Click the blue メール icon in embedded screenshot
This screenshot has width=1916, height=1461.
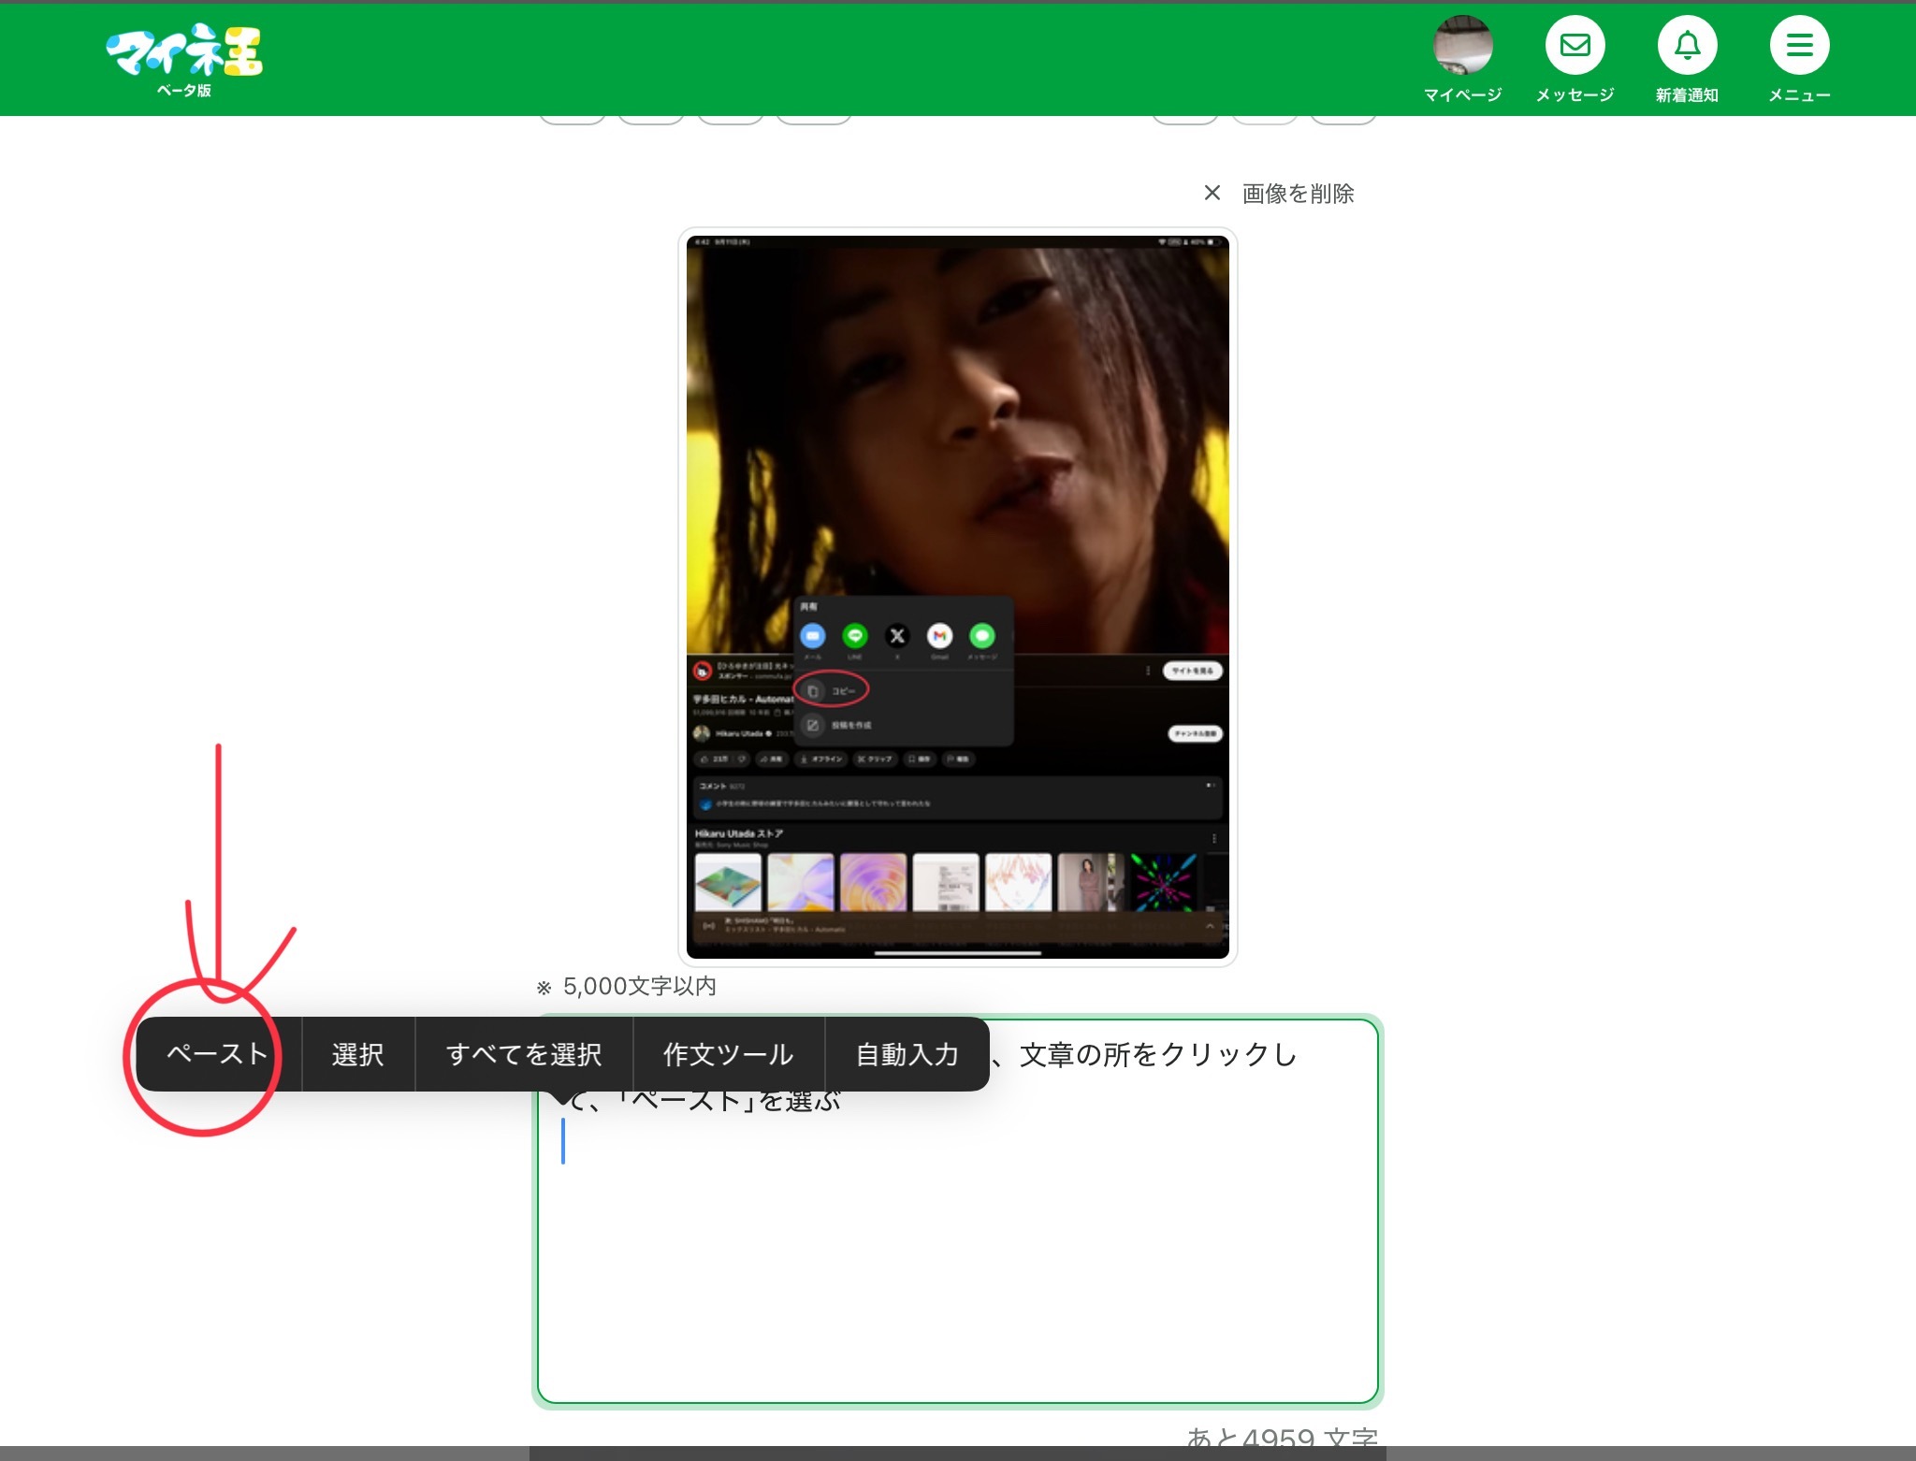coord(812,636)
